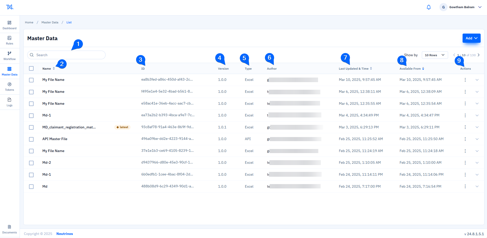Check the box for API Master File
This screenshot has height=238, width=487.
31,139
